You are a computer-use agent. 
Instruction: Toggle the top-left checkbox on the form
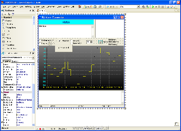click(x=40, y=40)
